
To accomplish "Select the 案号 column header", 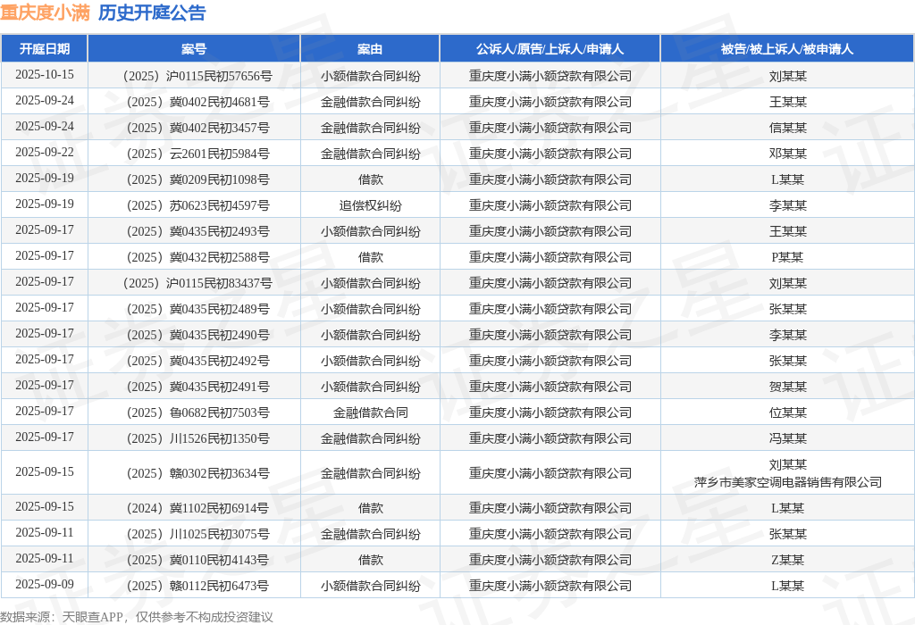I will tap(194, 49).
